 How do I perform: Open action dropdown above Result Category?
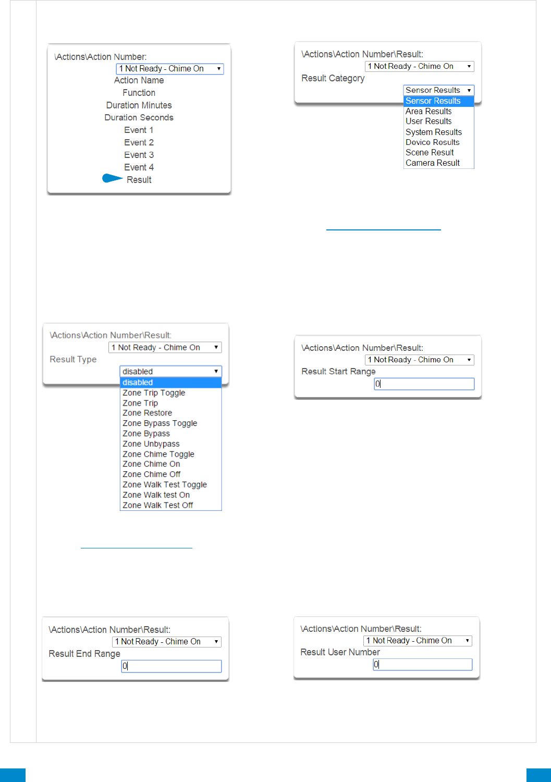click(420, 66)
